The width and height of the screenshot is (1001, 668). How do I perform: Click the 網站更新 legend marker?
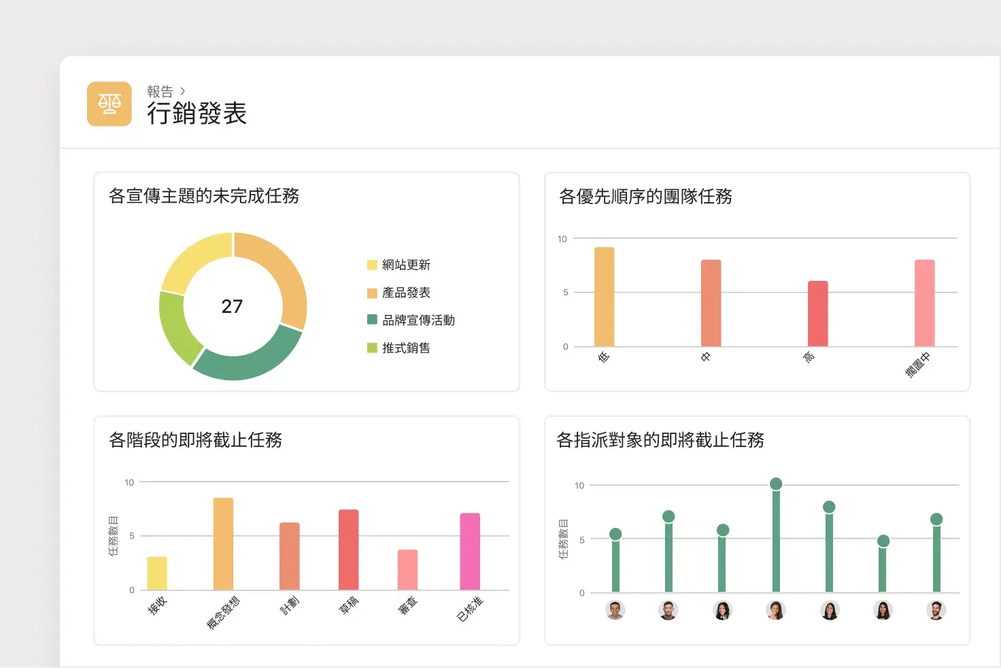pos(371,265)
